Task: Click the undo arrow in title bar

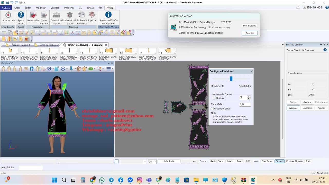Action: coord(12,3)
